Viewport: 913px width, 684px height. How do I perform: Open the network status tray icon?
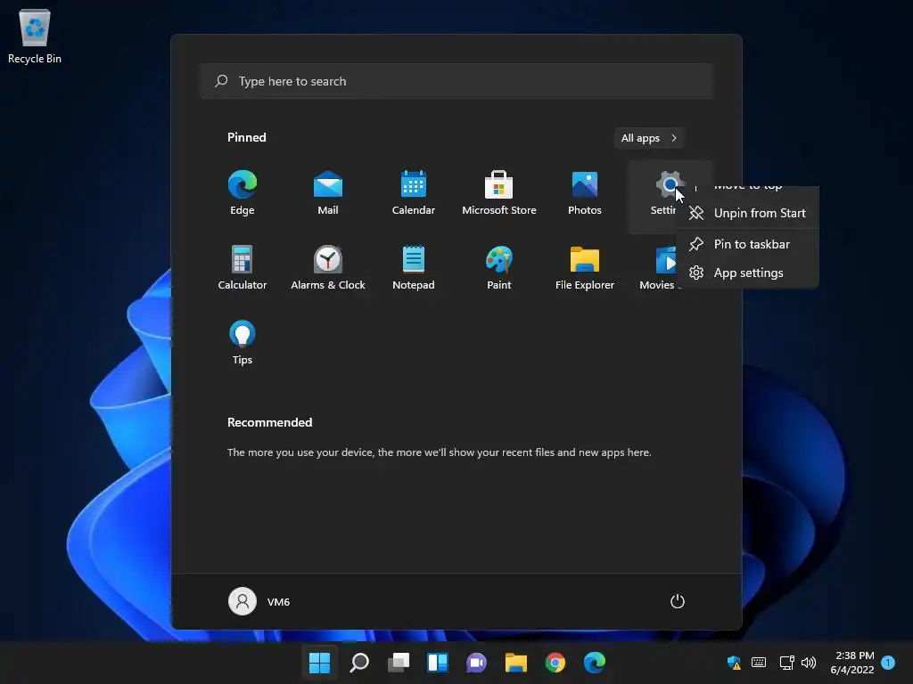(786, 663)
